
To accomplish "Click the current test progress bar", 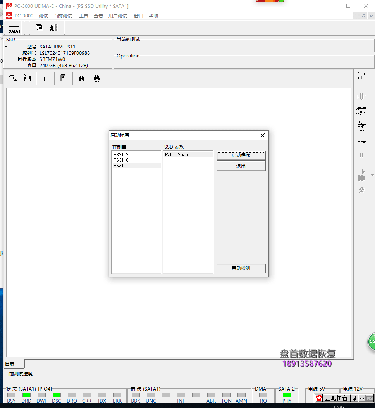I will tap(189, 380).
